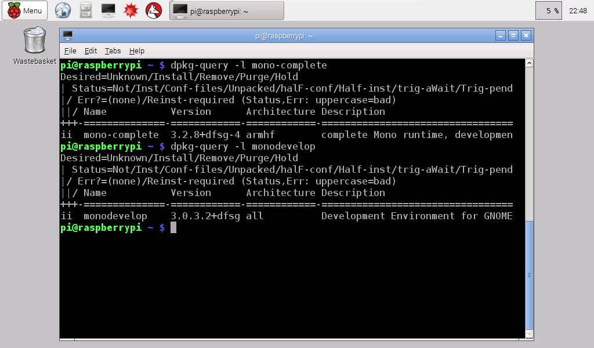Open the Raspberry Pi Menu

pos(24,10)
